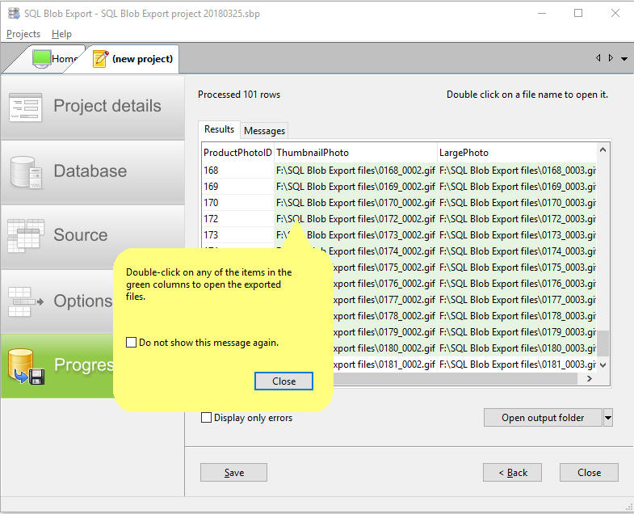
Task: Select thumbnail file 0168_0002.gif
Action: pos(355,171)
